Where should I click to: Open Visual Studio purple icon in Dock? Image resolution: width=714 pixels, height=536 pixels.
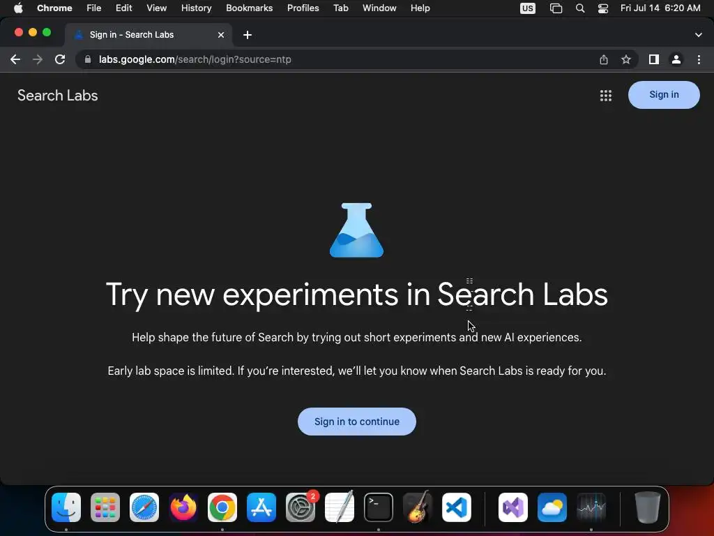pos(513,507)
